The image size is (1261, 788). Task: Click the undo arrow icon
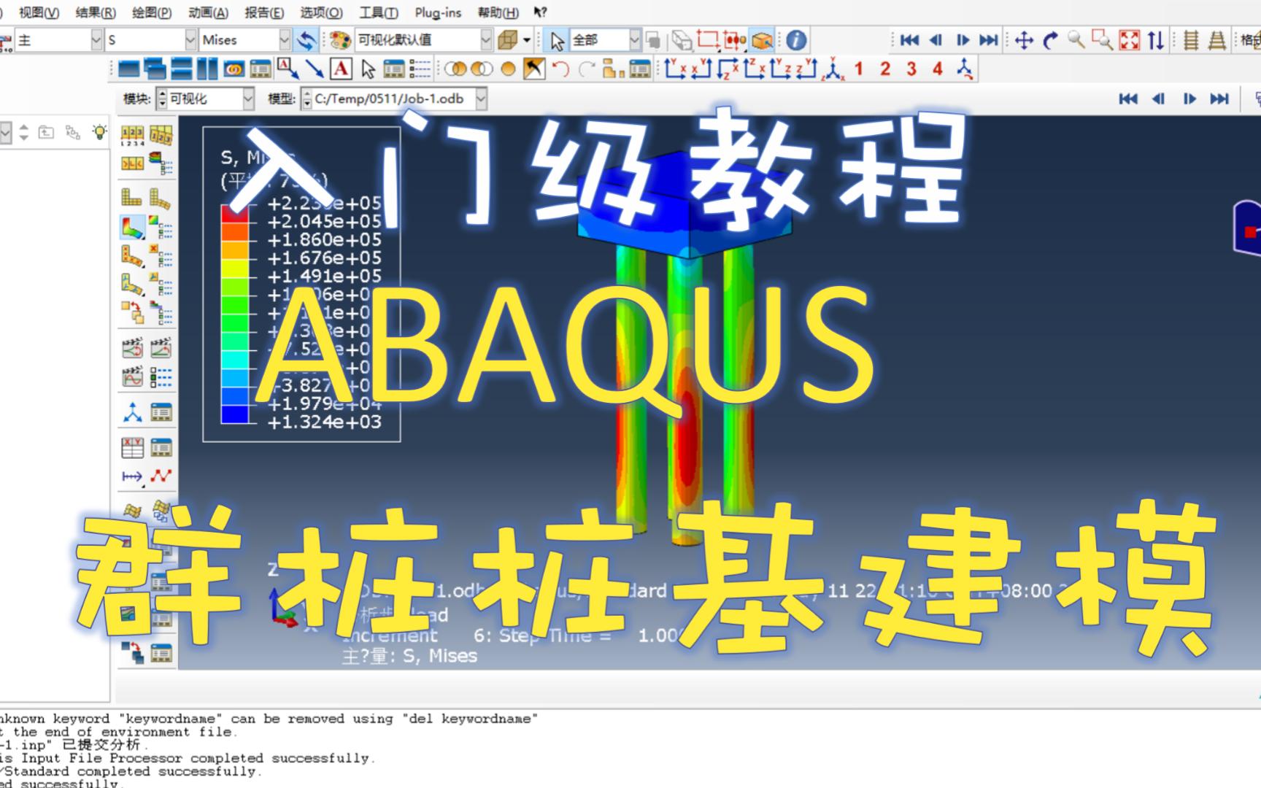(x=560, y=69)
